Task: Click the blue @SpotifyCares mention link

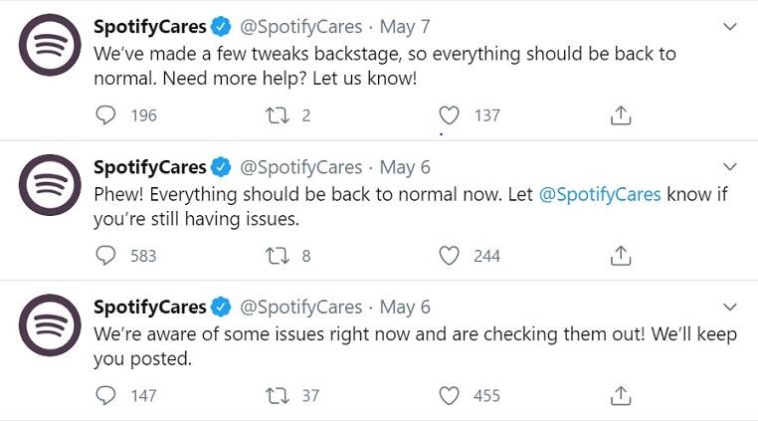Action: pos(600,194)
